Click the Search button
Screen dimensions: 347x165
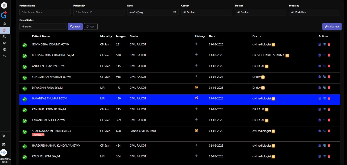(75, 27)
